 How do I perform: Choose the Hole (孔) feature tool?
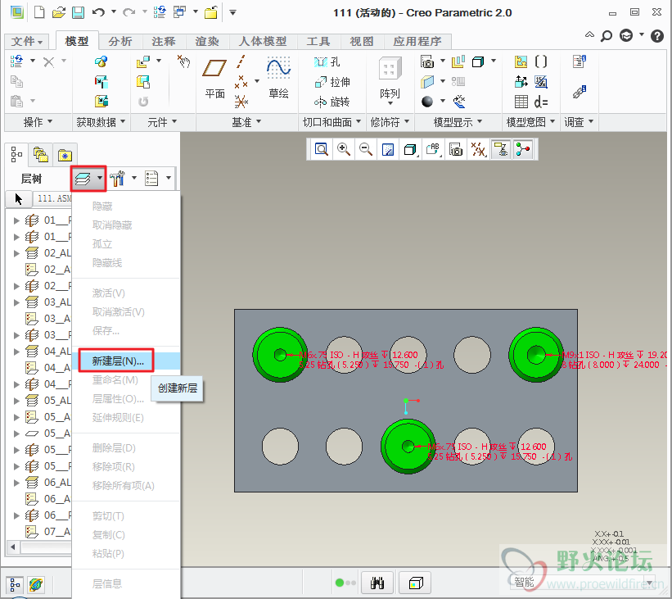[x=327, y=62]
